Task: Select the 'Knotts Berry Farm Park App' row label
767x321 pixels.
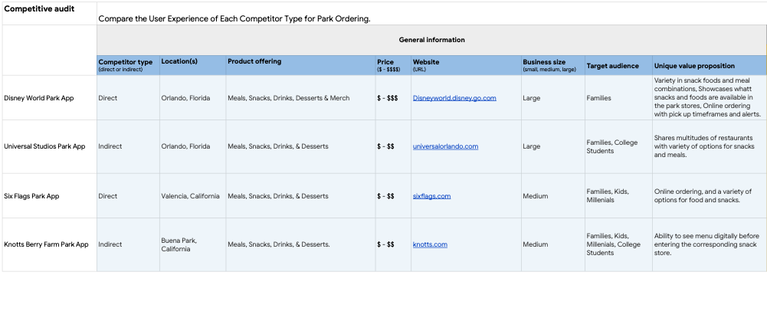Action: (x=49, y=244)
